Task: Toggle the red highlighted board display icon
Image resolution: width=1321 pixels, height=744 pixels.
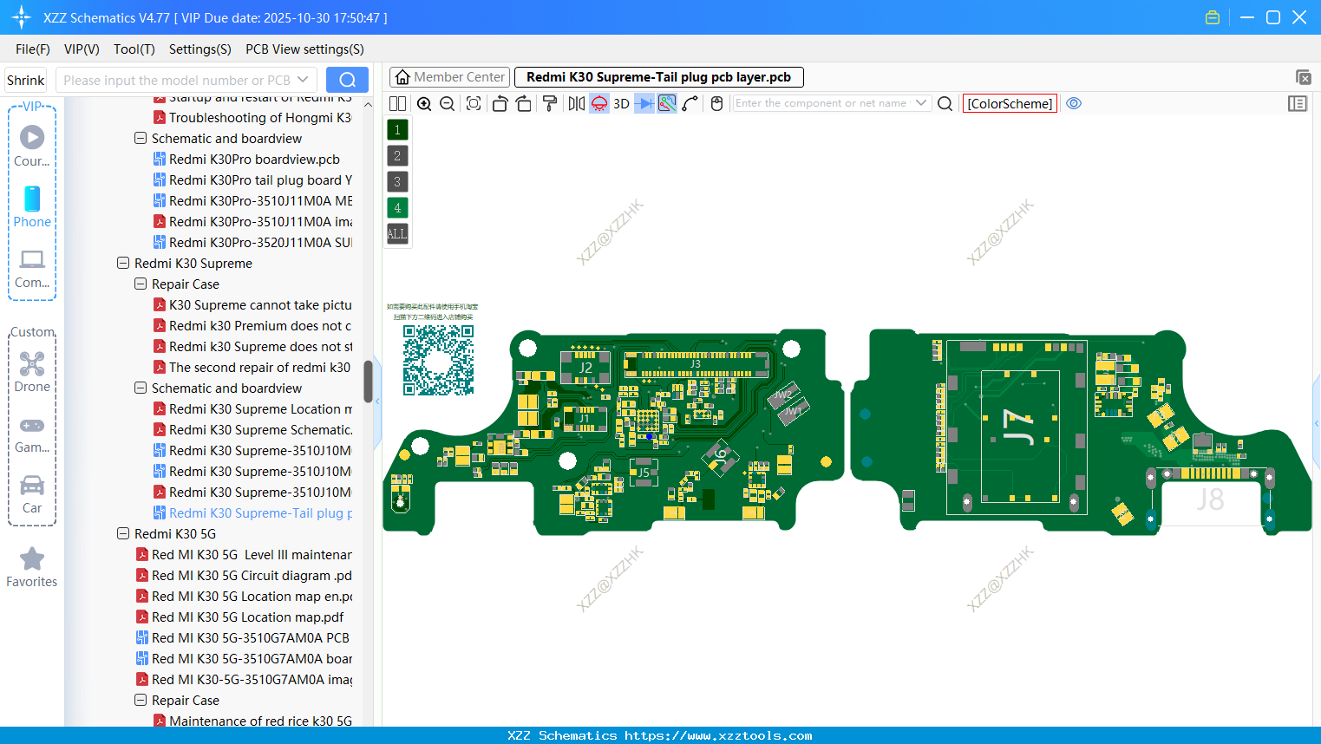Action: pyautogui.click(x=599, y=104)
